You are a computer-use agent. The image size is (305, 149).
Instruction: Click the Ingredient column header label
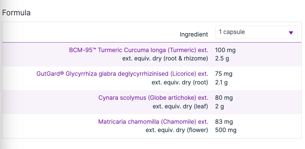tap(194, 35)
